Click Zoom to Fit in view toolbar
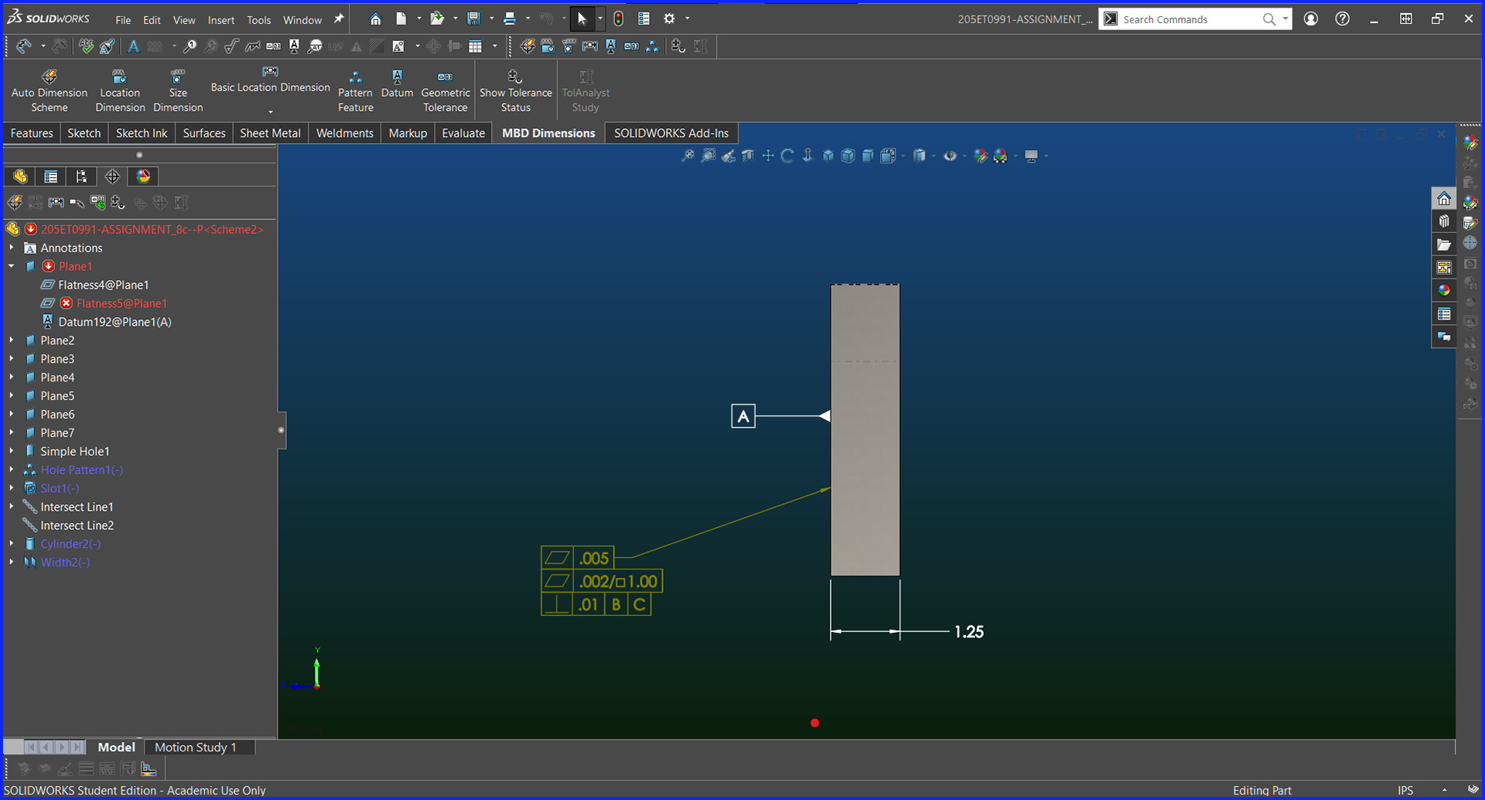This screenshot has width=1485, height=800. coord(688,156)
